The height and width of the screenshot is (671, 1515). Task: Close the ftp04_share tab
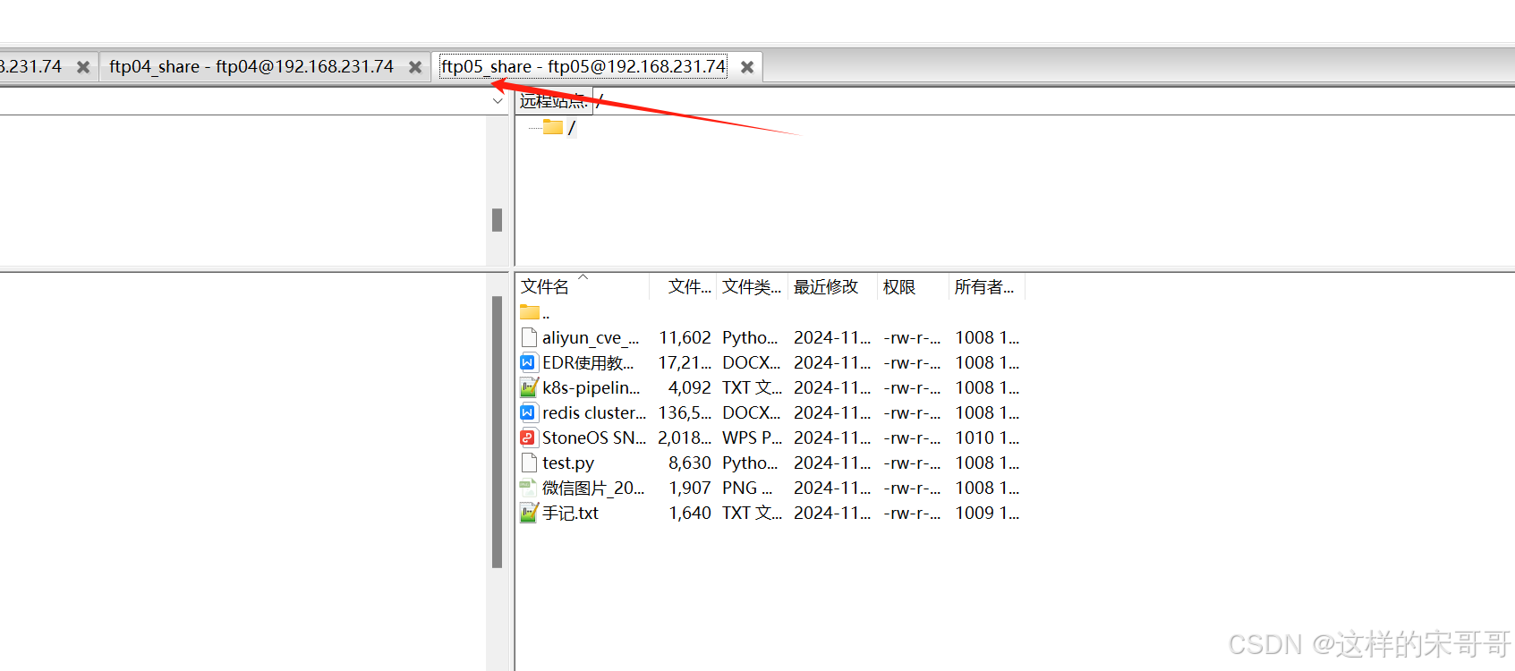pyautogui.click(x=415, y=67)
